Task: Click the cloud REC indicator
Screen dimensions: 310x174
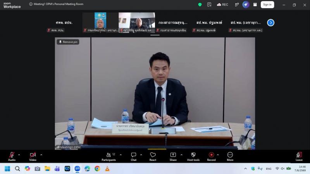Action: 222,5
